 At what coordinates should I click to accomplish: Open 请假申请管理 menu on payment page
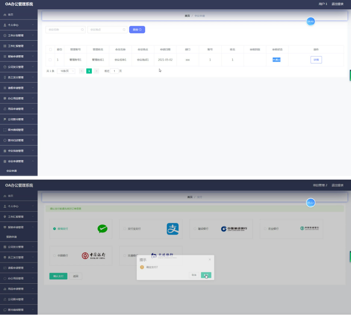pos(19,268)
